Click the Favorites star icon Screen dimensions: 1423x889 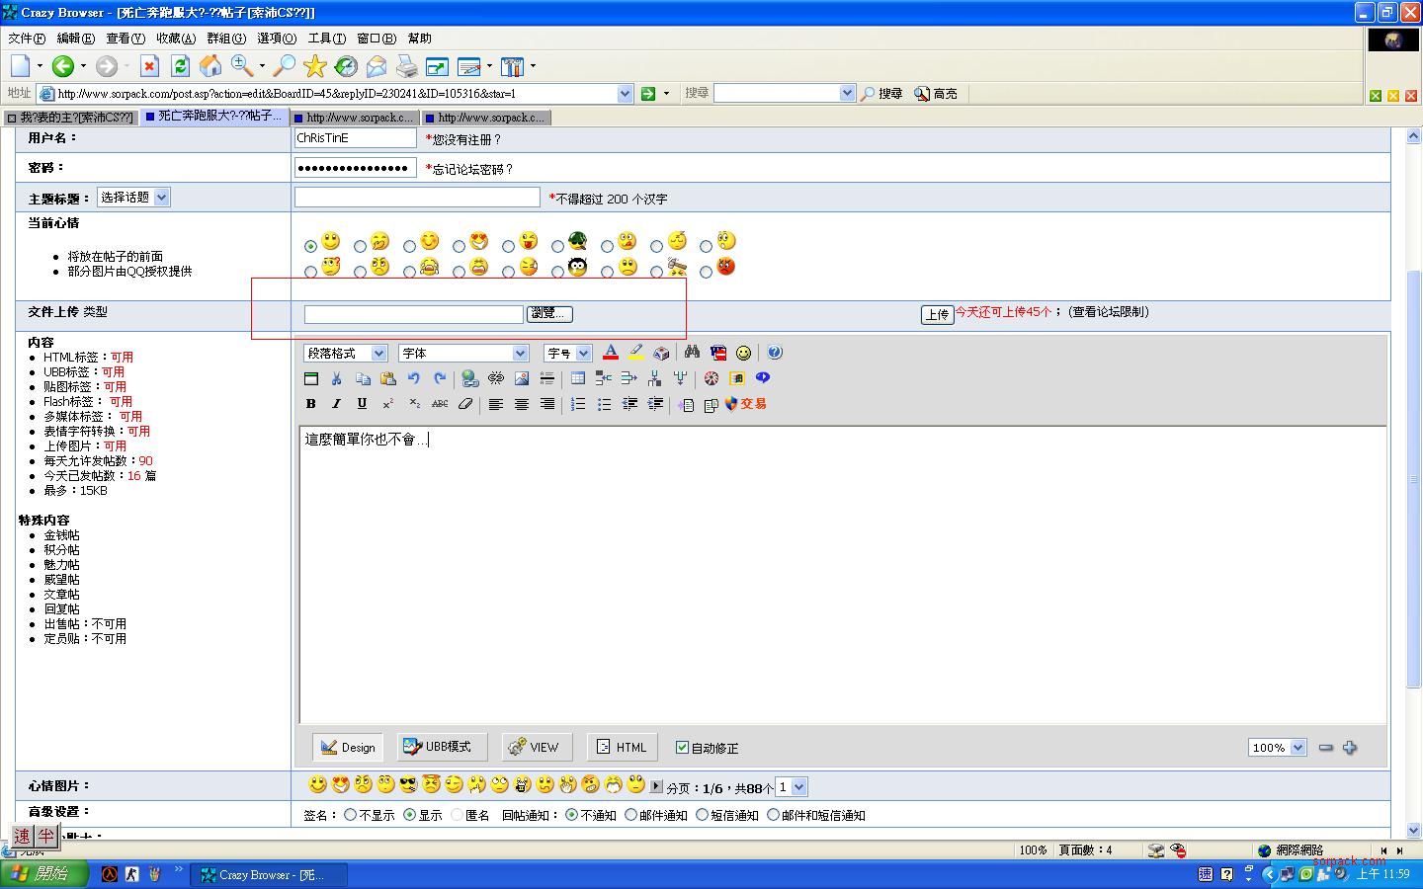(314, 66)
